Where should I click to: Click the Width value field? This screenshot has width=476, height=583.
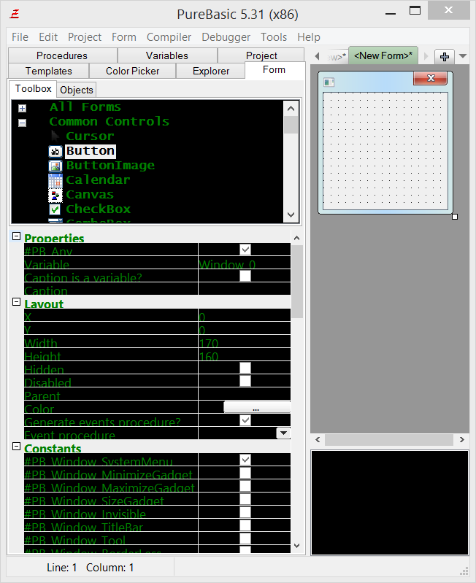[x=244, y=343]
